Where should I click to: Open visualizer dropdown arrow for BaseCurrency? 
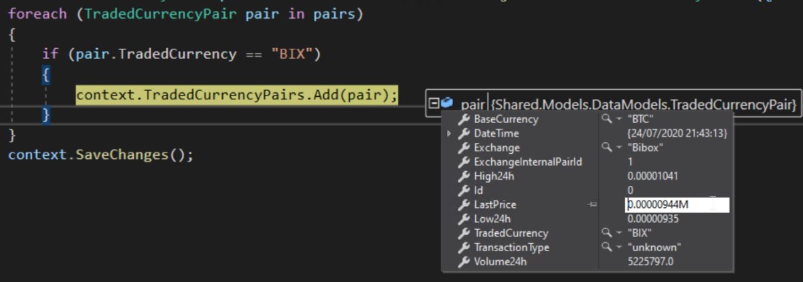tap(619, 120)
